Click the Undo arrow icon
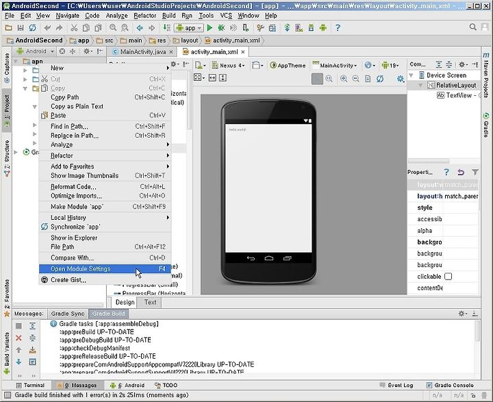The image size is (493, 402). (x=47, y=28)
